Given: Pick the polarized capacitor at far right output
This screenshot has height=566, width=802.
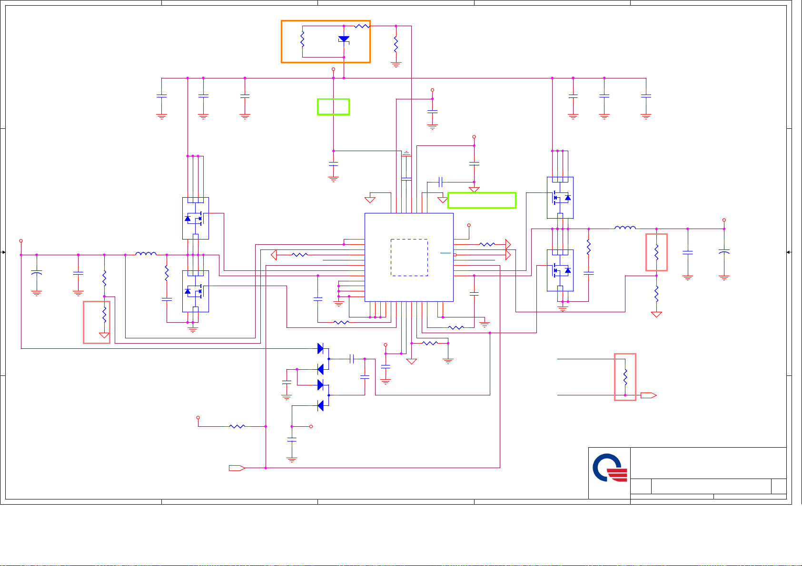Looking at the screenshot, I should pos(724,251).
